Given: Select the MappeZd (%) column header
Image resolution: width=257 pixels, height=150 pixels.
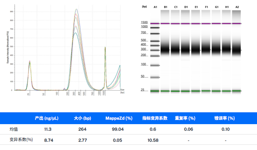Looking at the screenshot, I should click(119, 118).
